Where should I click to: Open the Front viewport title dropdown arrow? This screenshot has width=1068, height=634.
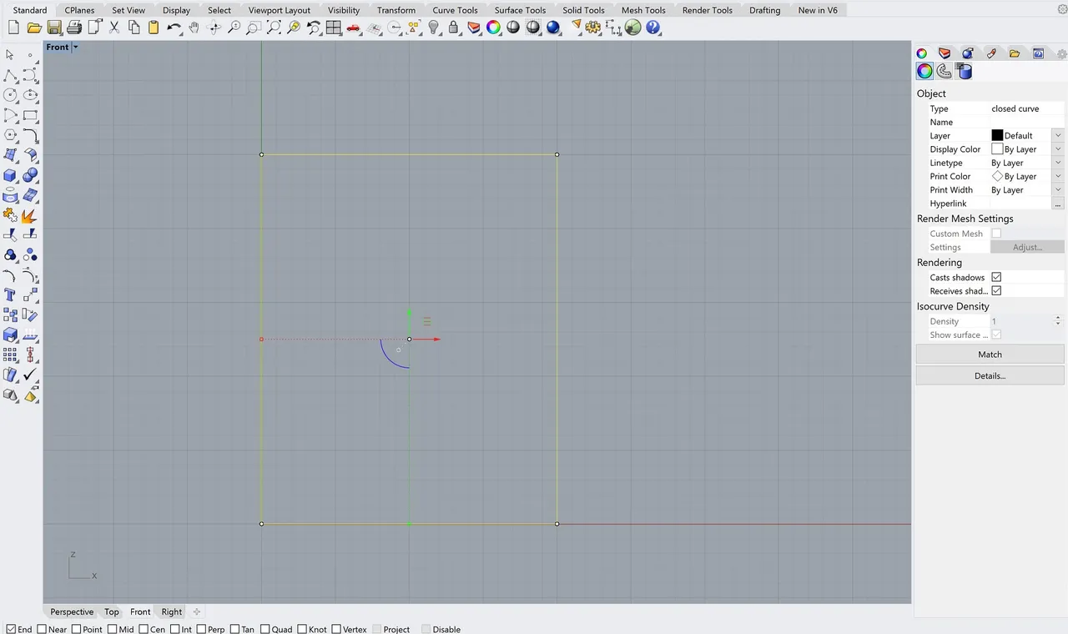tap(75, 48)
